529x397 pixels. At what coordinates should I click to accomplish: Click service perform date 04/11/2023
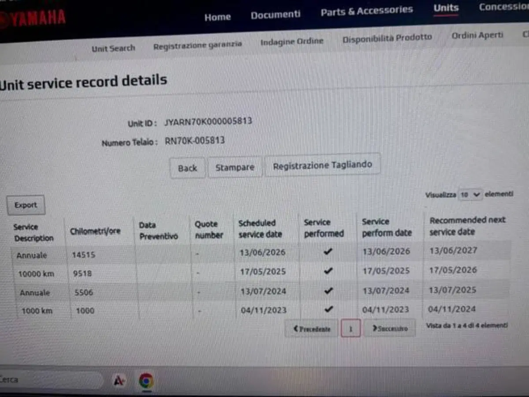click(x=386, y=310)
